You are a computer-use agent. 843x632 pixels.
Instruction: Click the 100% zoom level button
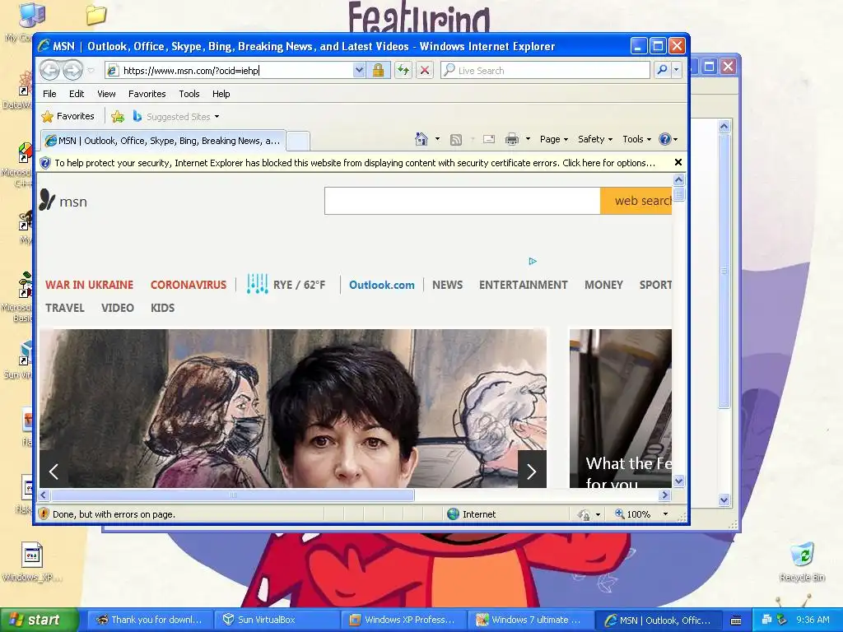(x=633, y=514)
